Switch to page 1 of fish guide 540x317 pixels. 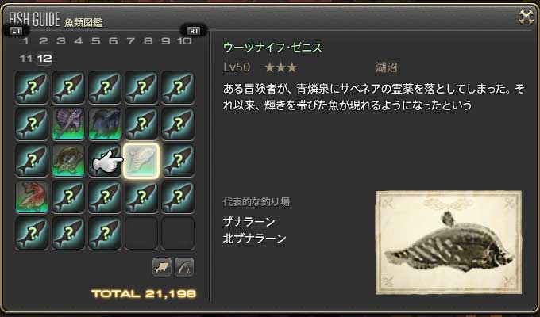pyautogui.click(x=26, y=41)
